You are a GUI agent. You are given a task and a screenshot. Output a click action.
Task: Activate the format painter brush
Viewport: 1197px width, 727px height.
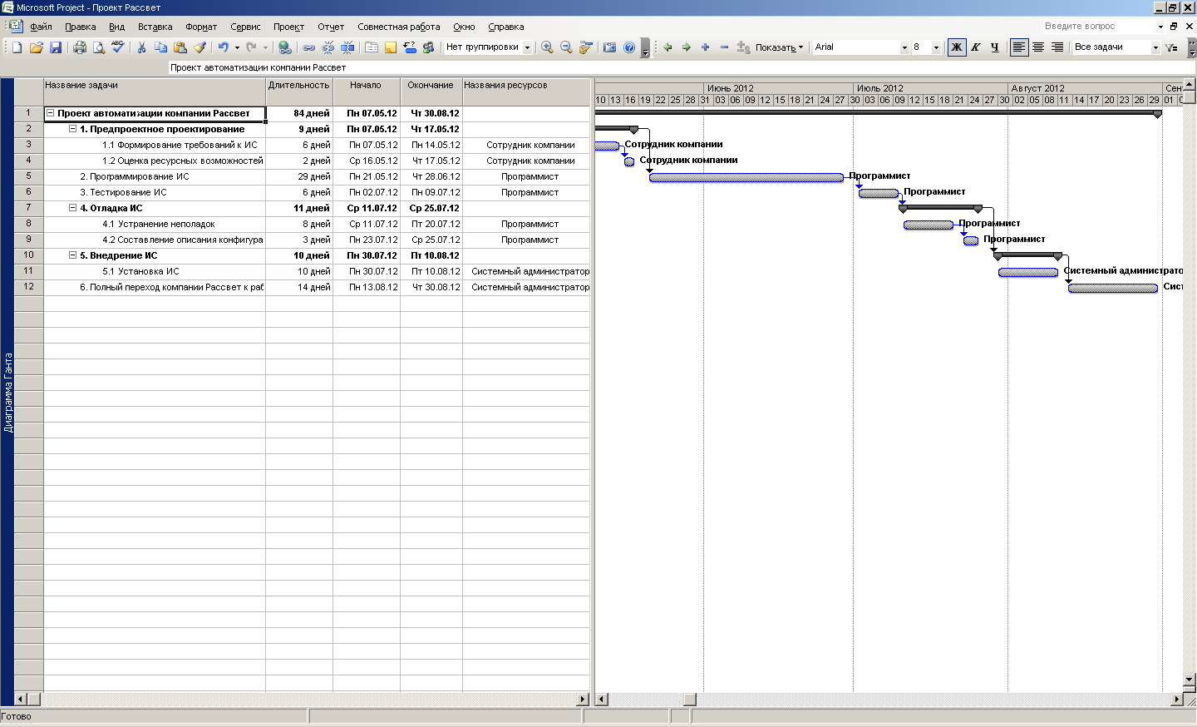tap(199, 47)
